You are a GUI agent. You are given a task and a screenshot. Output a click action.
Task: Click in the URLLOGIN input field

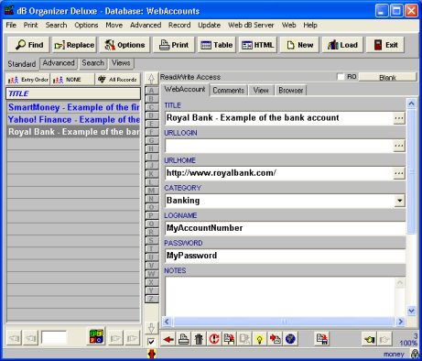[279, 146]
